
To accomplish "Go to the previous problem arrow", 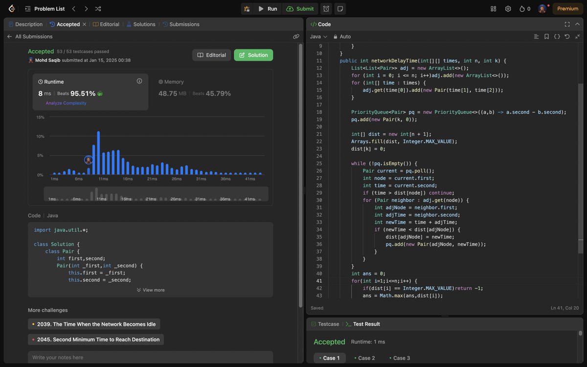I will (x=74, y=9).
